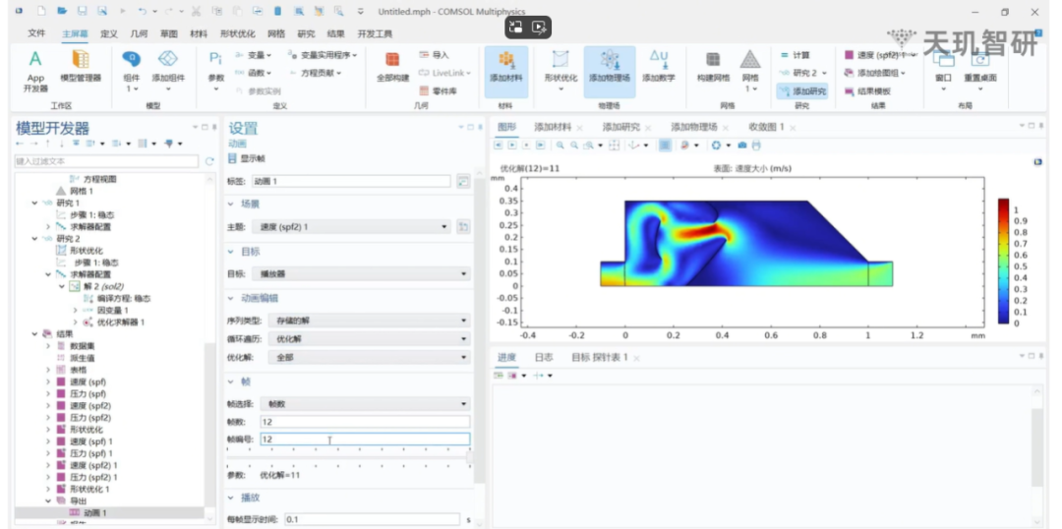Click 导入 in the geometry group
This screenshot has width=1062, height=529.
435,55
